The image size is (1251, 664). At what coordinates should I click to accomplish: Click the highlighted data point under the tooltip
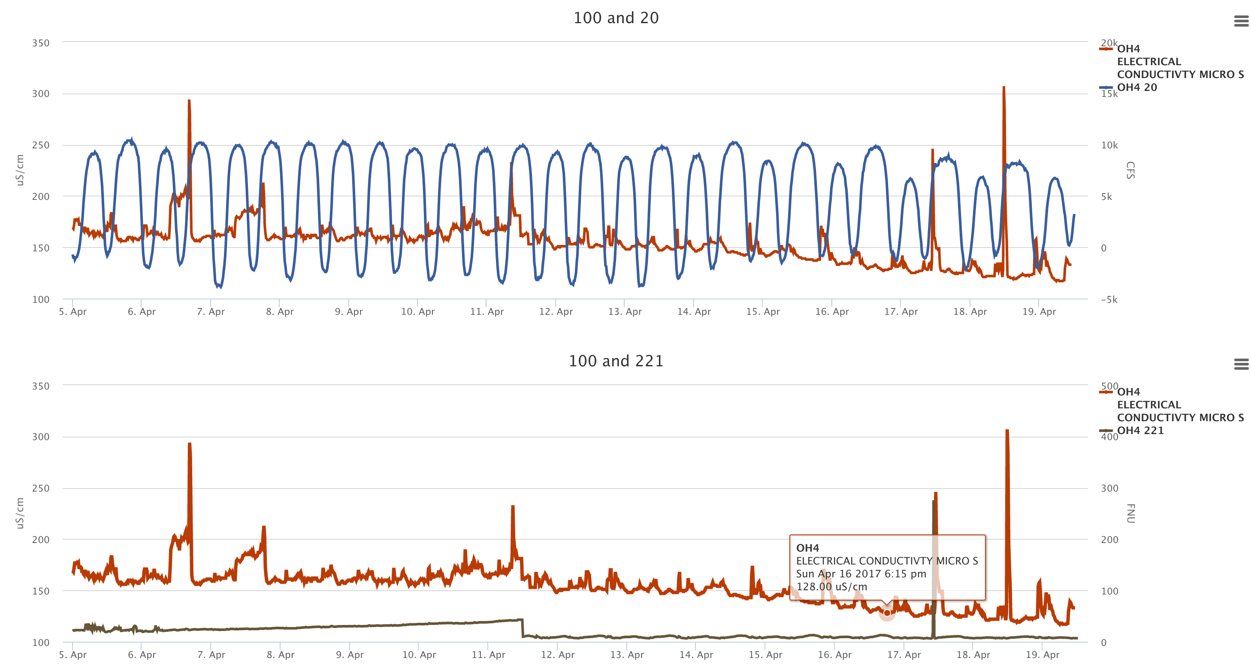pyautogui.click(x=887, y=613)
